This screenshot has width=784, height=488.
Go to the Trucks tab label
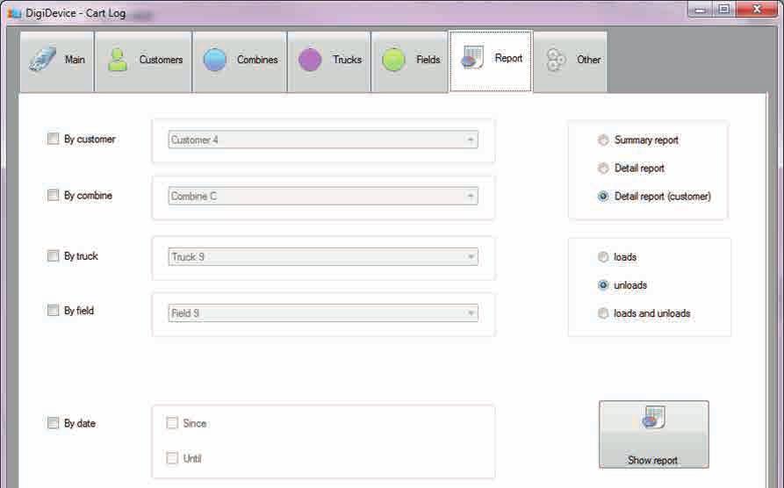pyautogui.click(x=348, y=60)
